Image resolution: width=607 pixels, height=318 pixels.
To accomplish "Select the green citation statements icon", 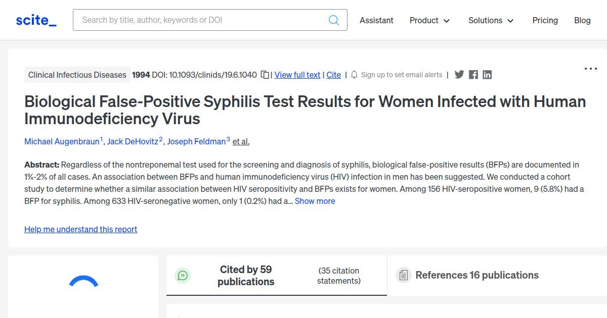I will pyautogui.click(x=183, y=276).
